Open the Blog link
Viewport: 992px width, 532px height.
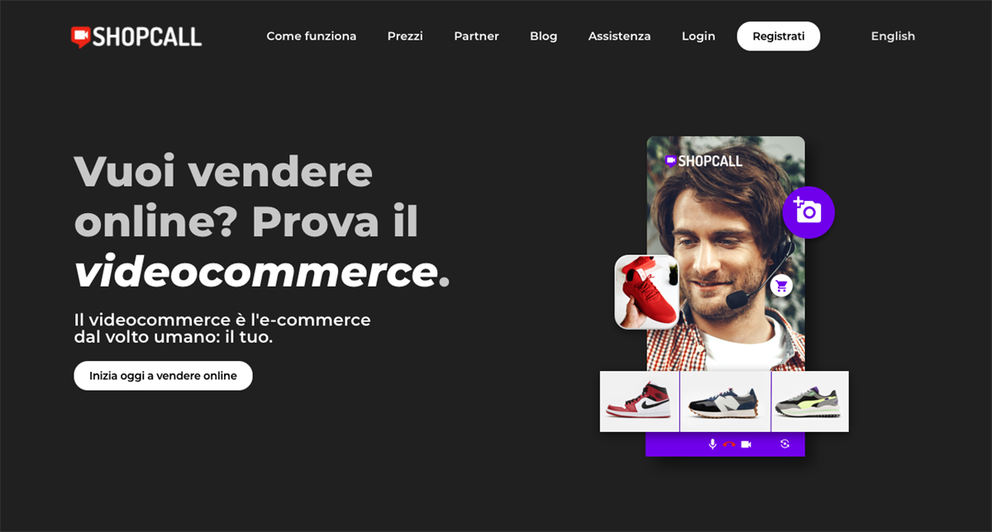pos(544,36)
